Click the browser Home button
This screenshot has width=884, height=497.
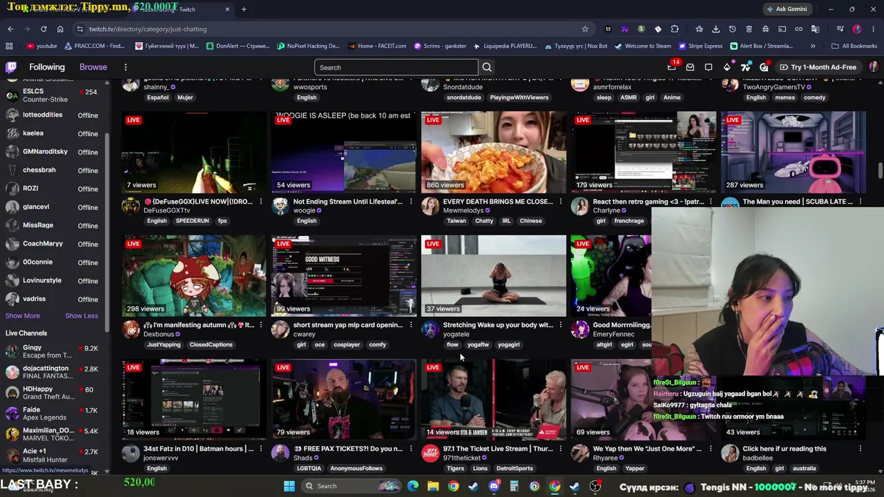point(60,29)
